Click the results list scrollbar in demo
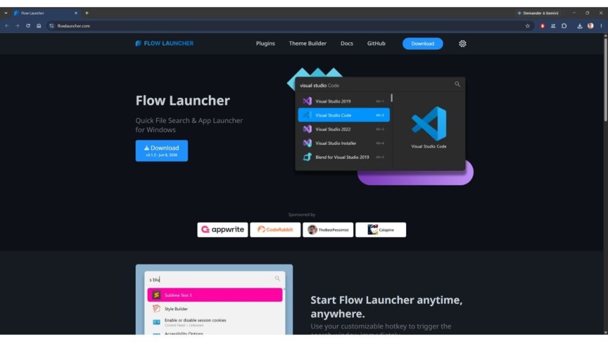This screenshot has width=608, height=342. tap(392, 98)
